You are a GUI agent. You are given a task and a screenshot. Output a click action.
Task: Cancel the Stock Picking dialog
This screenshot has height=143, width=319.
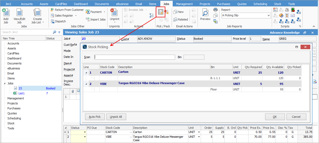tap(296, 117)
